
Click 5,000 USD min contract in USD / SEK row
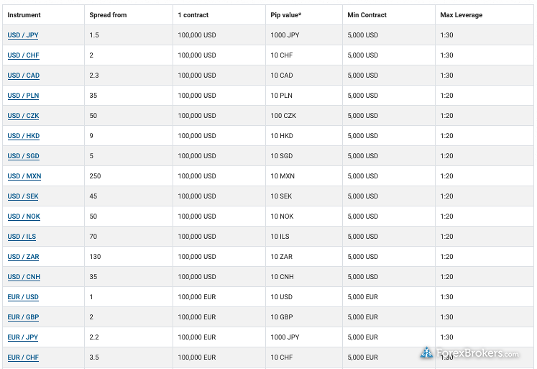point(363,196)
